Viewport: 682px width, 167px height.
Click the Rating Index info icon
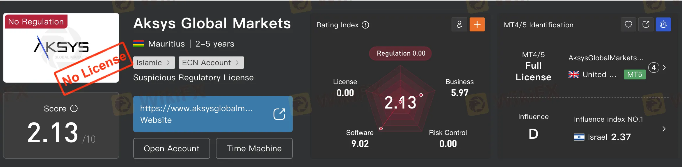click(365, 25)
